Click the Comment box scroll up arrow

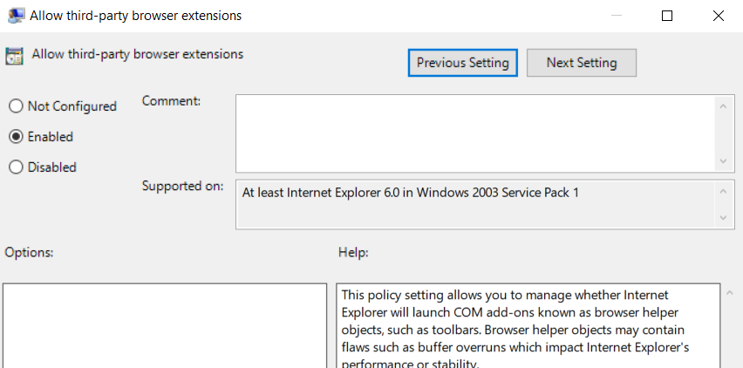coord(722,106)
